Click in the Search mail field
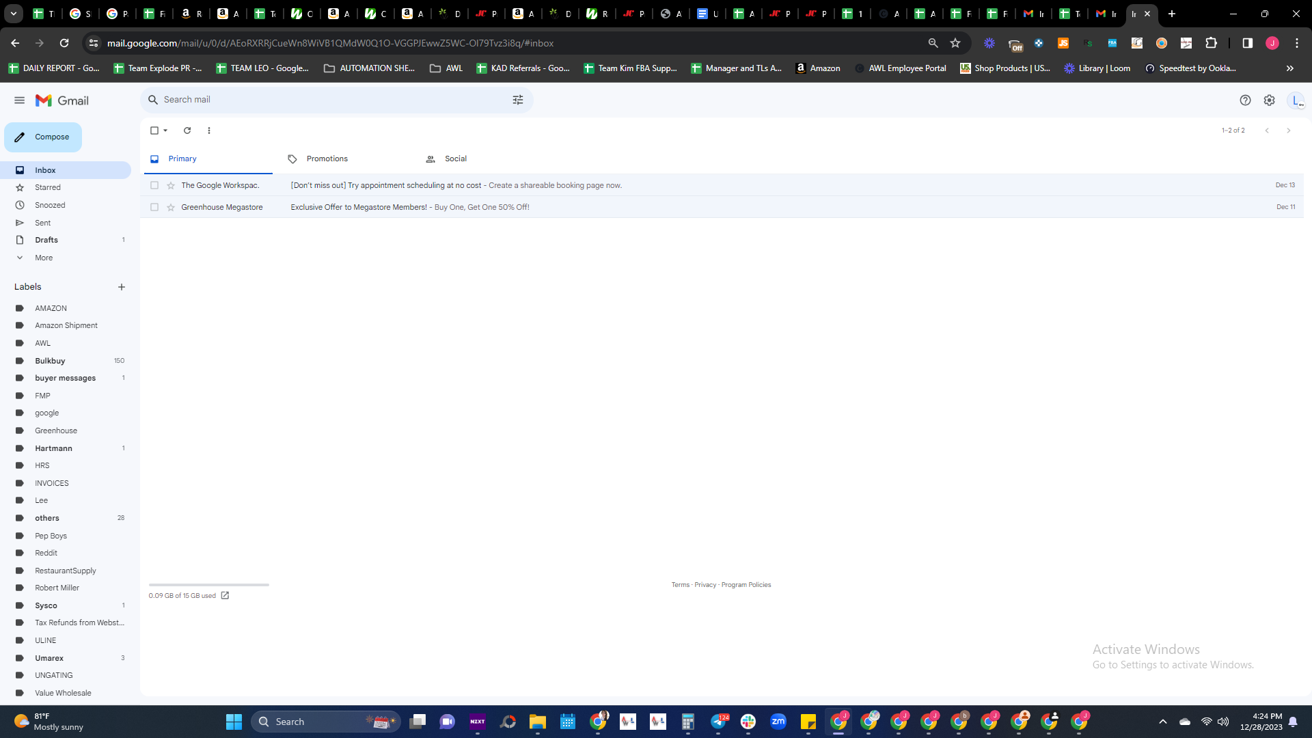Viewport: 1312px width, 738px height. click(x=335, y=100)
